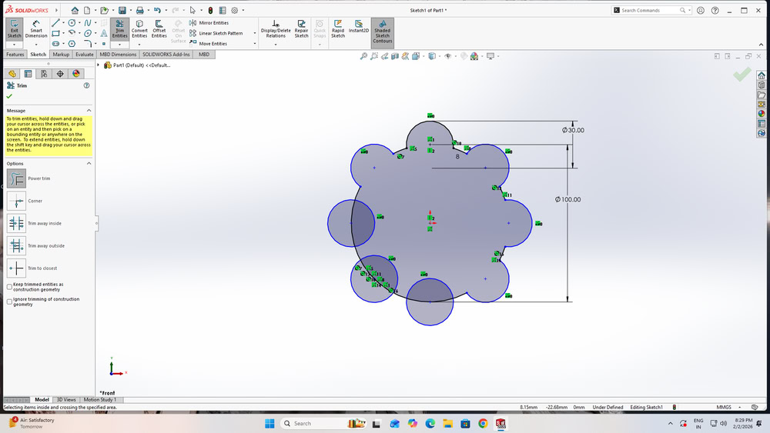Pick the Sketch Fillet tool
The image size is (770, 433).
click(x=88, y=44)
